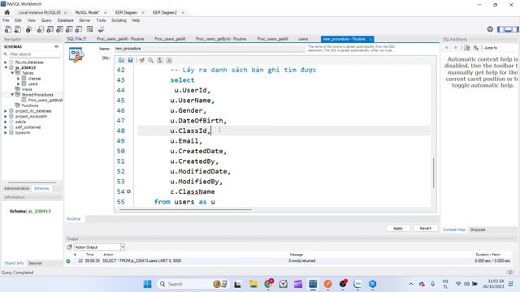Expand the typeorm schema

point(6,132)
